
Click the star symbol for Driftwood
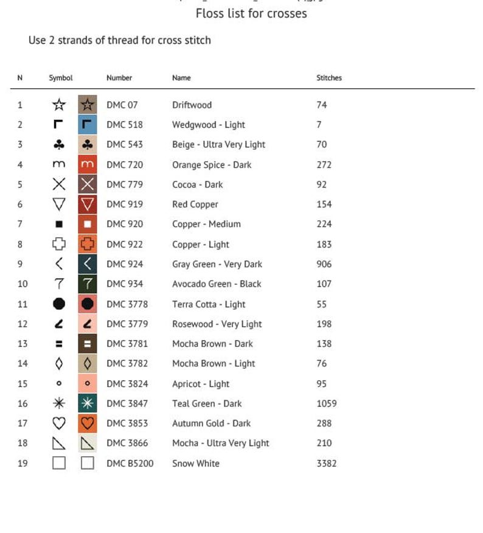pyautogui.click(x=59, y=105)
